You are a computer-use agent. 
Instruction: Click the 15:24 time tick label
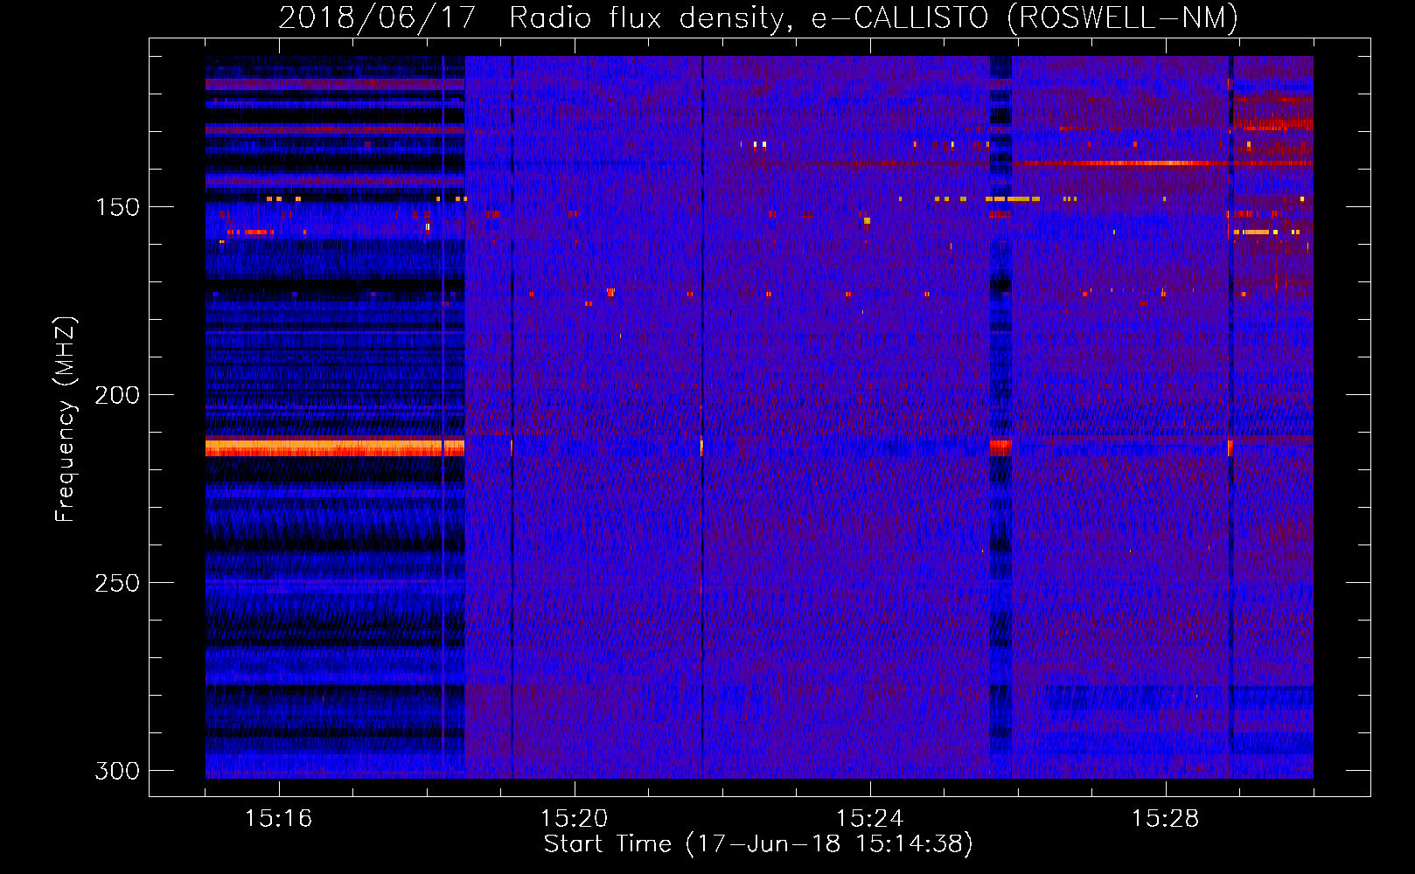(870, 819)
